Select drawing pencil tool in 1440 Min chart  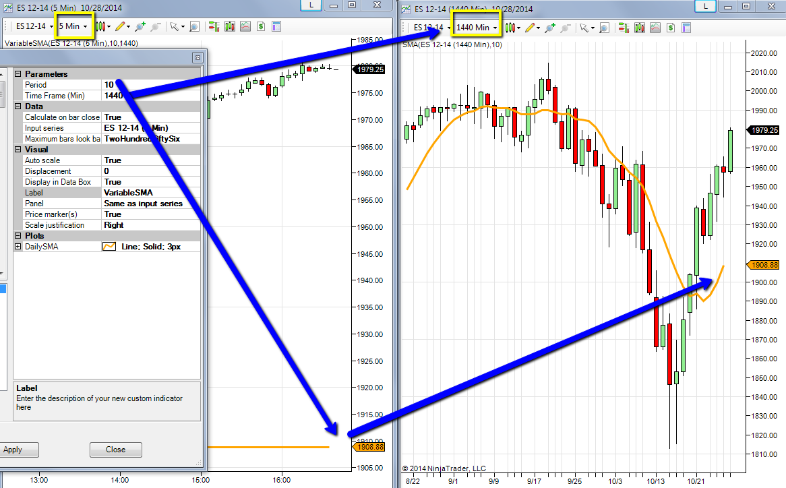pyautogui.click(x=529, y=28)
